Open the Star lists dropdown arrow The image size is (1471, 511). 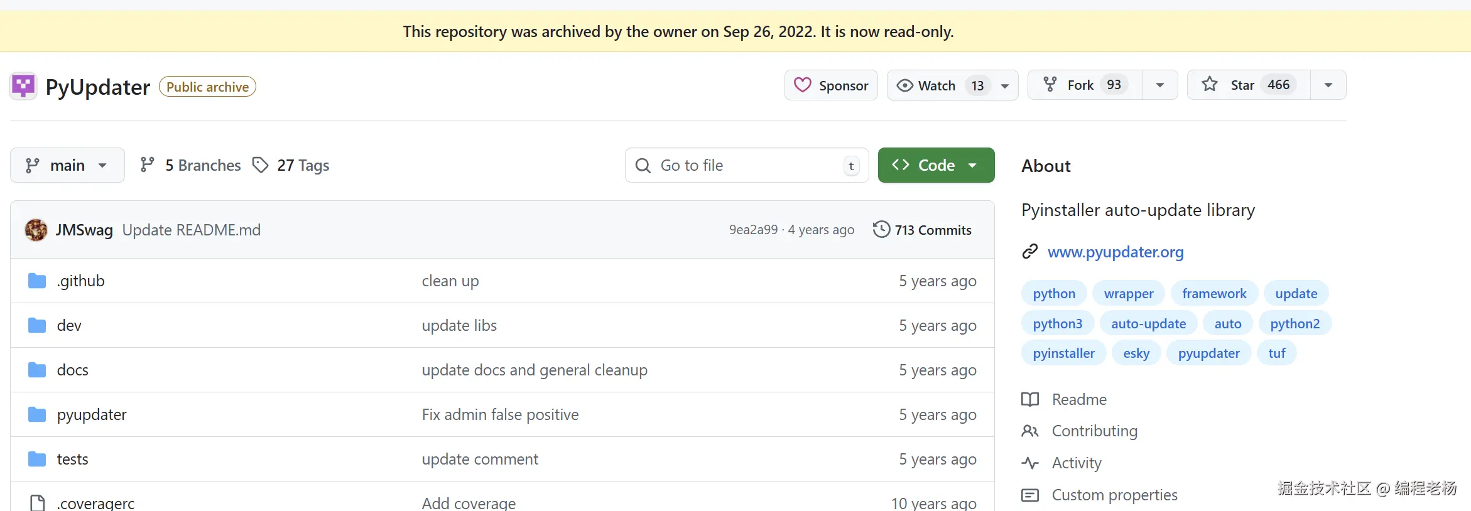[x=1328, y=85]
